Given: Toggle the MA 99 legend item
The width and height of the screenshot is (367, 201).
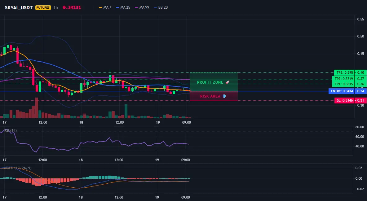Looking at the screenshot, I should pos(142,7).
